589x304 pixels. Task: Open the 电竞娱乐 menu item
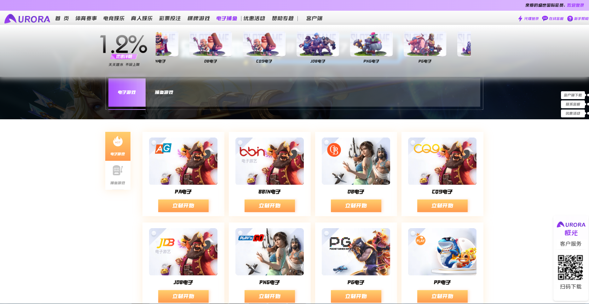point(114,19)
